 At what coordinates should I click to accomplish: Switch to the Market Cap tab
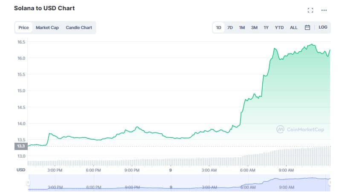point(47,28)
